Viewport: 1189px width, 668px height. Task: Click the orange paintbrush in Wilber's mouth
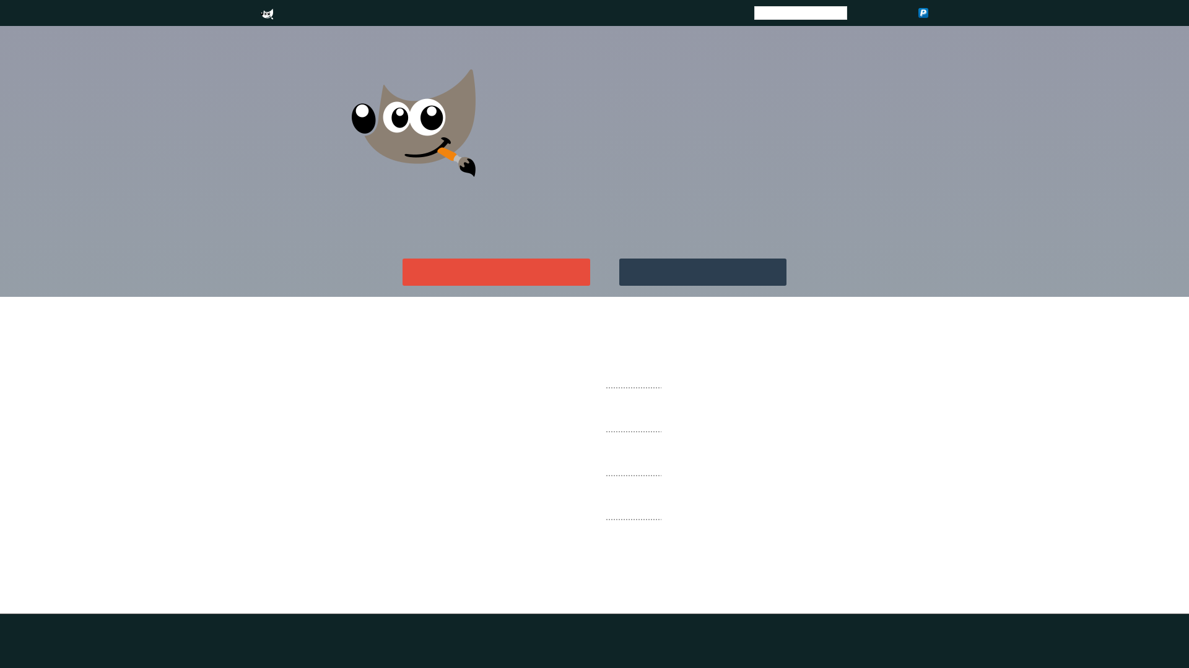447,153
